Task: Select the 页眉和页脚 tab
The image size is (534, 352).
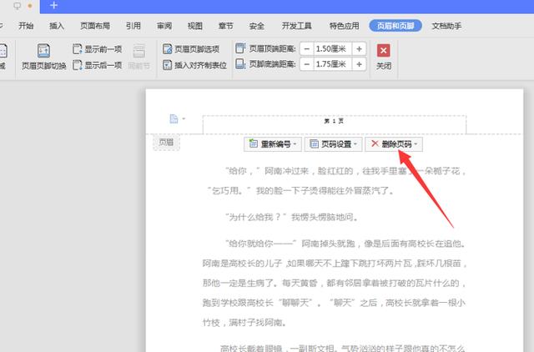Action: [x=395, y=26]
